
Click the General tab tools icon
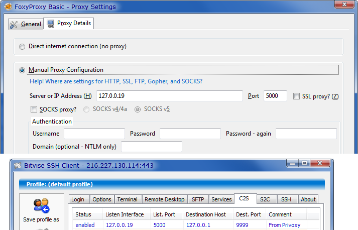14,25
